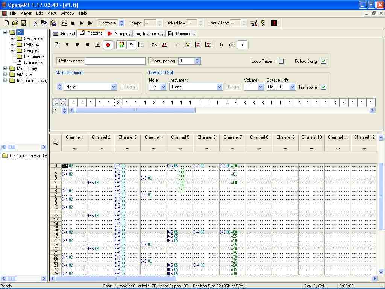The image size is (385, 289).
Task: Toggle the VU meters icon
Action: point(121,45)
